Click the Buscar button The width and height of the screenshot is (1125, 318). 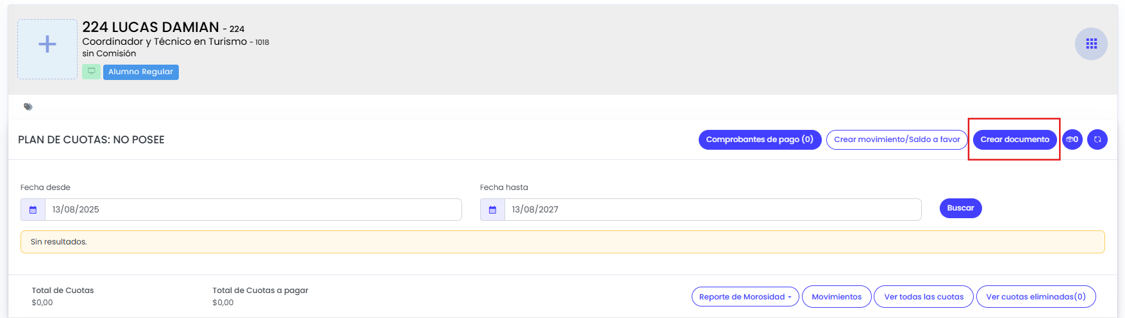point(960,208)
